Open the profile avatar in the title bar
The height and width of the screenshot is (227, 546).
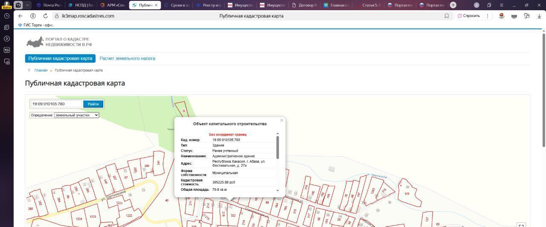(x=476, y=5)
